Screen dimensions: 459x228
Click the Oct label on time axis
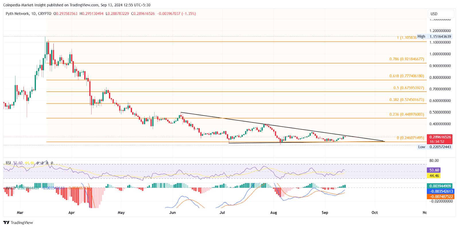pyautogui.click(x=375, y=213)
